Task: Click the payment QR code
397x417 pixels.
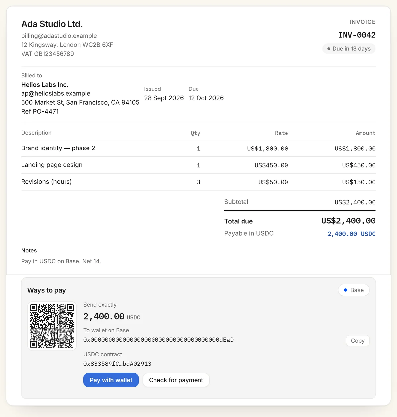Action: [x=52, y=326]
